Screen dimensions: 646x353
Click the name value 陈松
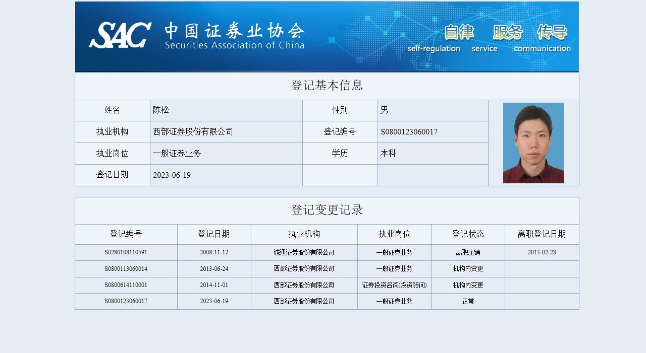point(161,110)
